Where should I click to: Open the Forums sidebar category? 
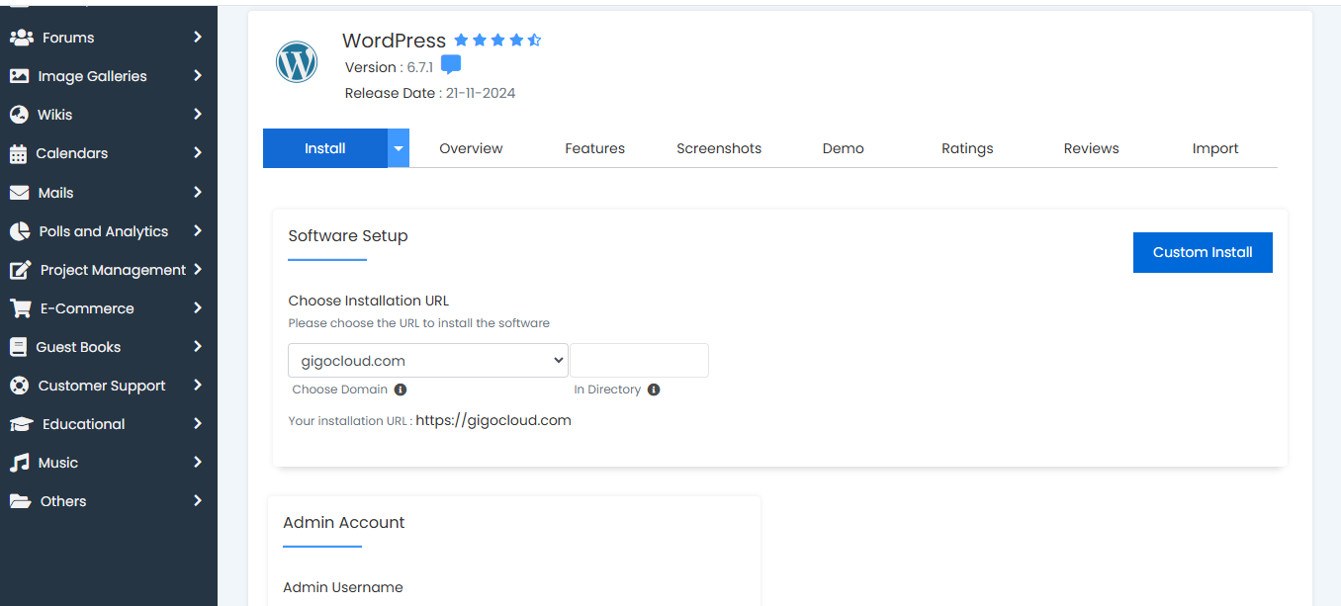(x=109, y=38)
